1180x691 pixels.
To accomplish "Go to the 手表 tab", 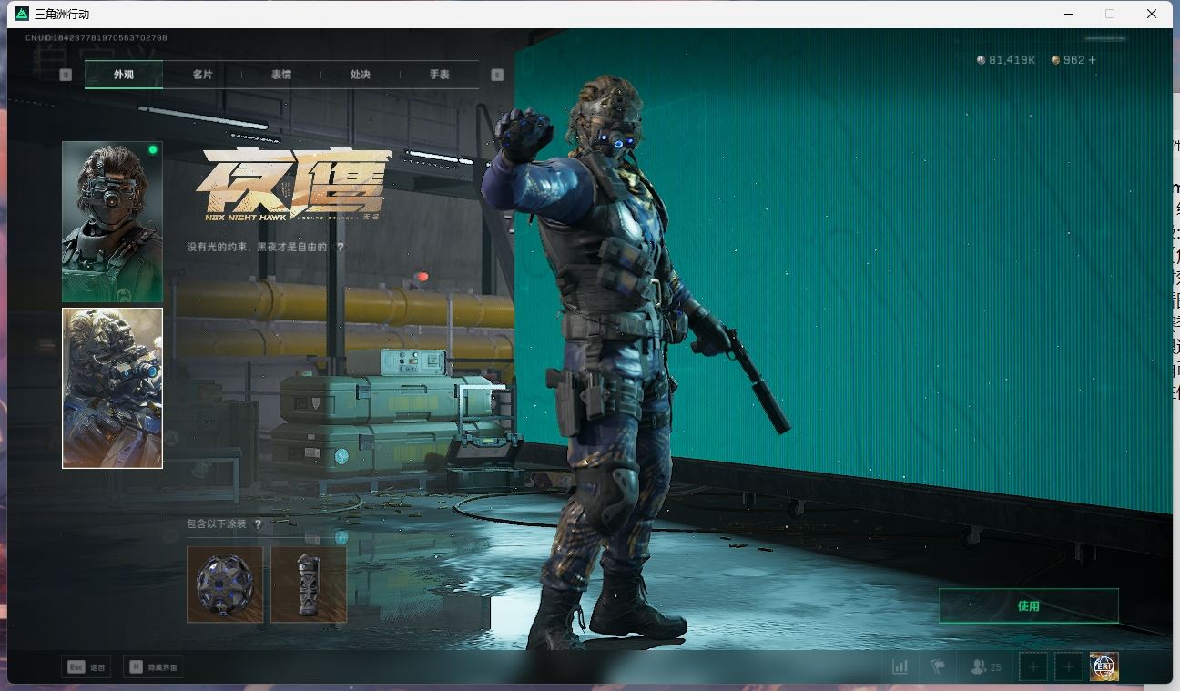I will pos(439,75).
